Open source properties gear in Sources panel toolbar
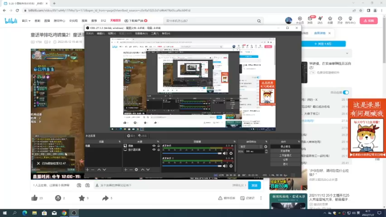 137,170
